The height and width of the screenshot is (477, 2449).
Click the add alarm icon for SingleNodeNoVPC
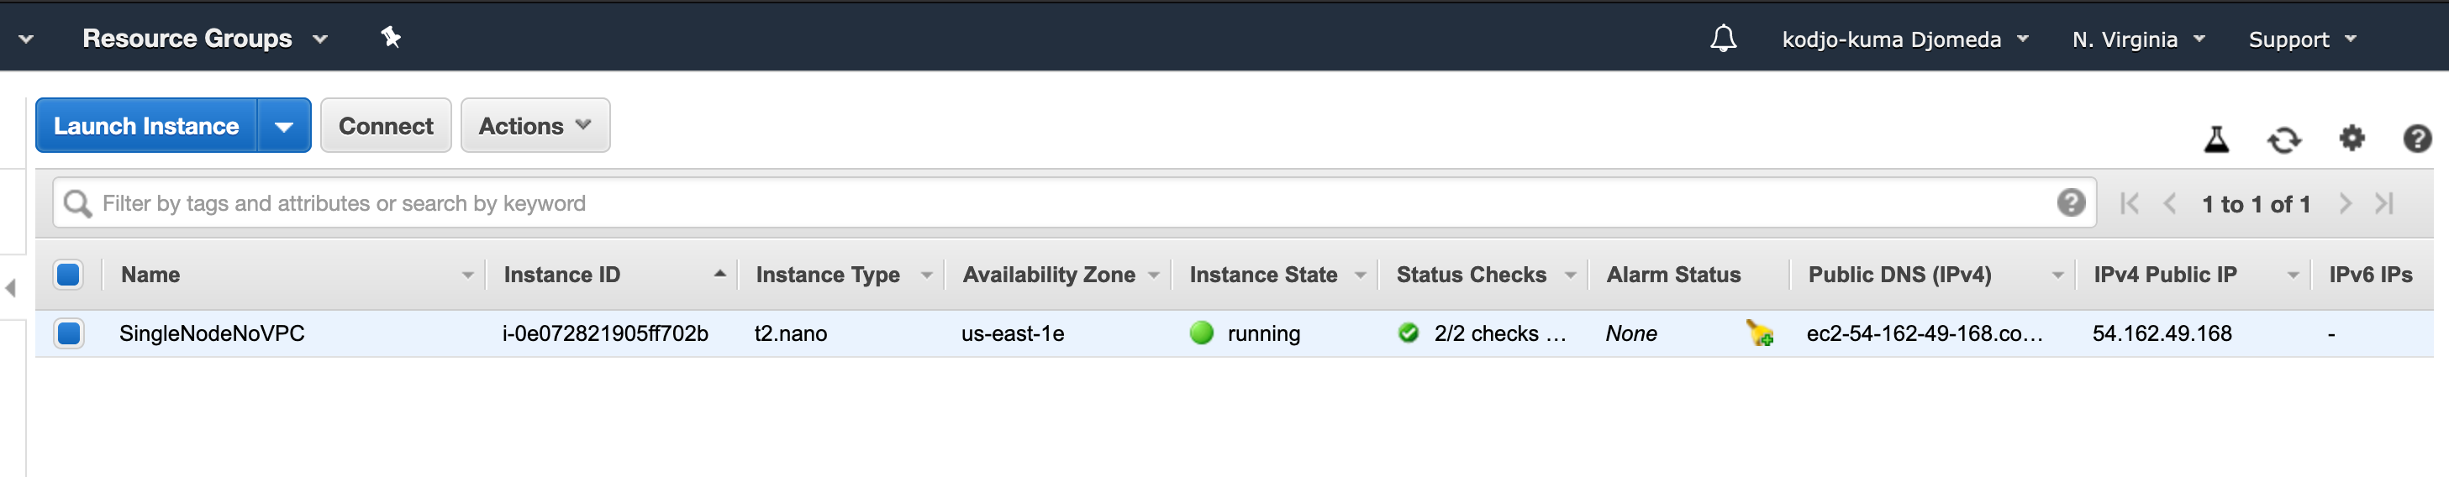coord(1760,333)
